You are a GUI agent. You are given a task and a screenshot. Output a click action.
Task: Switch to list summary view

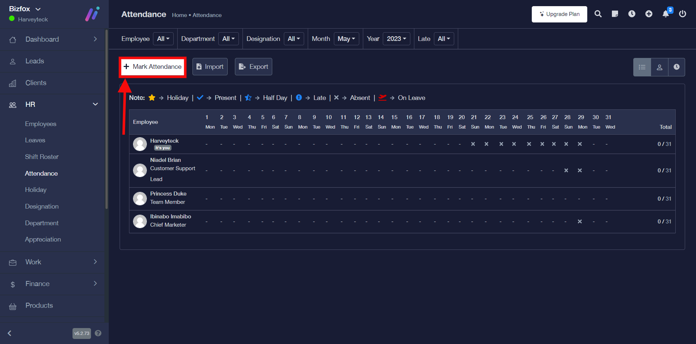click(642, 67)
